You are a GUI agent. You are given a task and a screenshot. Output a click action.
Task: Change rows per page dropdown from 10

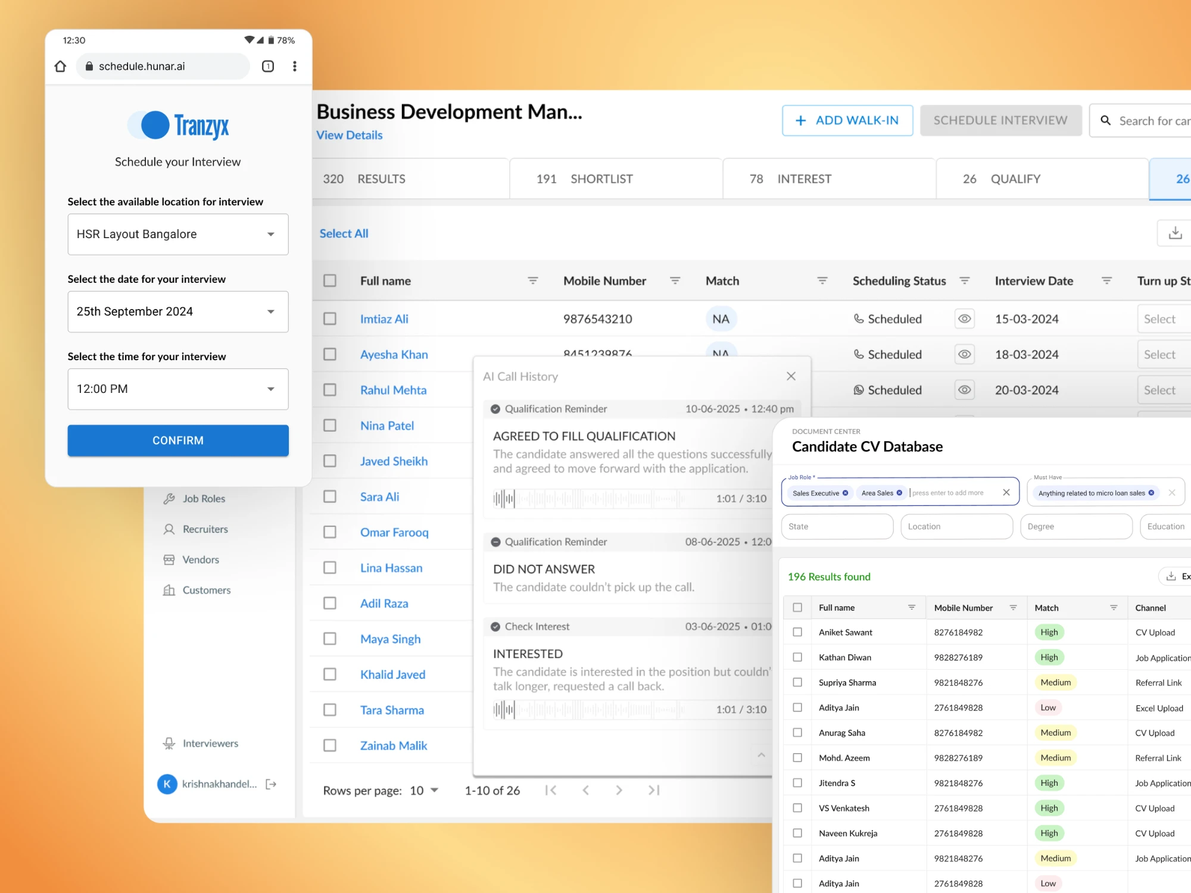pyautogui.click(x=424, y=791)
